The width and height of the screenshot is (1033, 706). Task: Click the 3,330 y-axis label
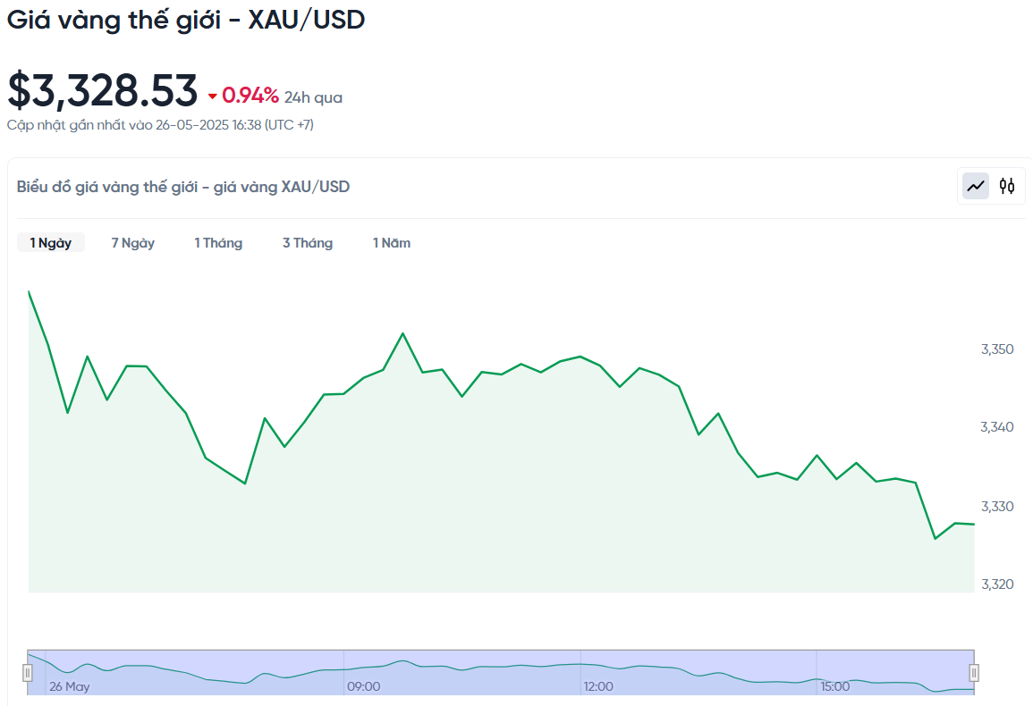pyautogui.click(x=997, y=507)
